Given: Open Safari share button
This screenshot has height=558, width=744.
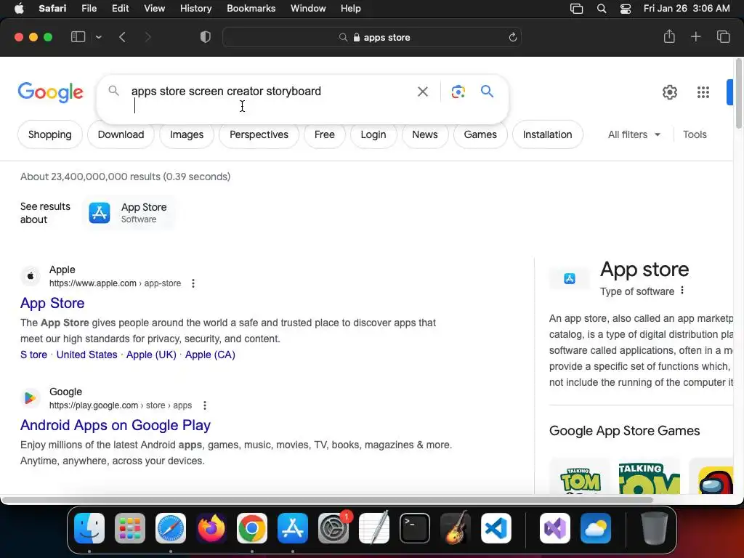Looking at the screenshot, I should point(669,36).
